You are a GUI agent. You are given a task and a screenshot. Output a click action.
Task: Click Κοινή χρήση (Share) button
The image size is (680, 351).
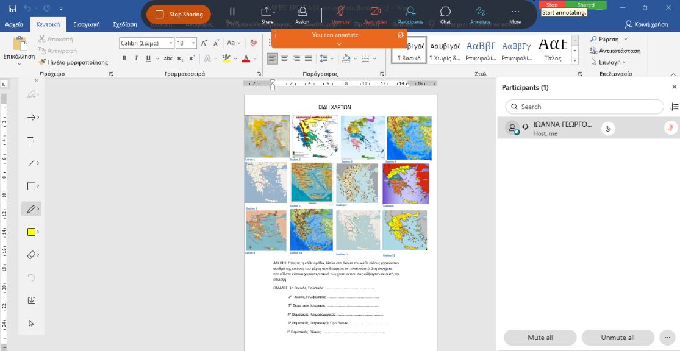point(646,24)
